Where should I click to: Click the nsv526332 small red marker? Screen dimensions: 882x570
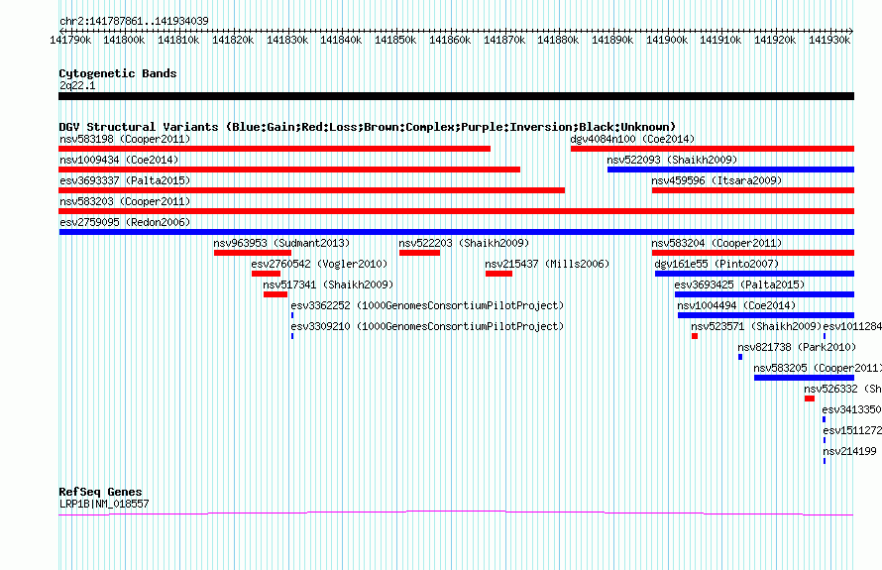pyautogui.click(x=810, y=399)
